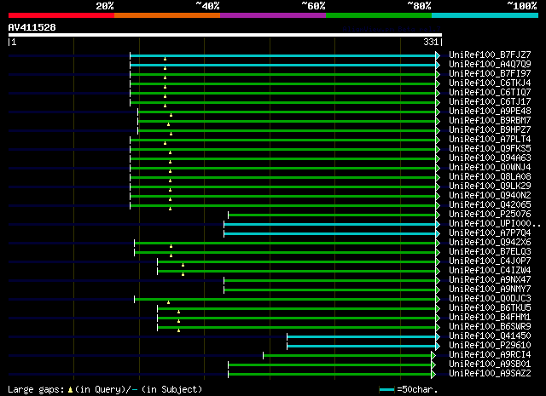Select the UniRef100_A9NX47 label
This screenshot has height=396, width=546.
pos(490,280)
